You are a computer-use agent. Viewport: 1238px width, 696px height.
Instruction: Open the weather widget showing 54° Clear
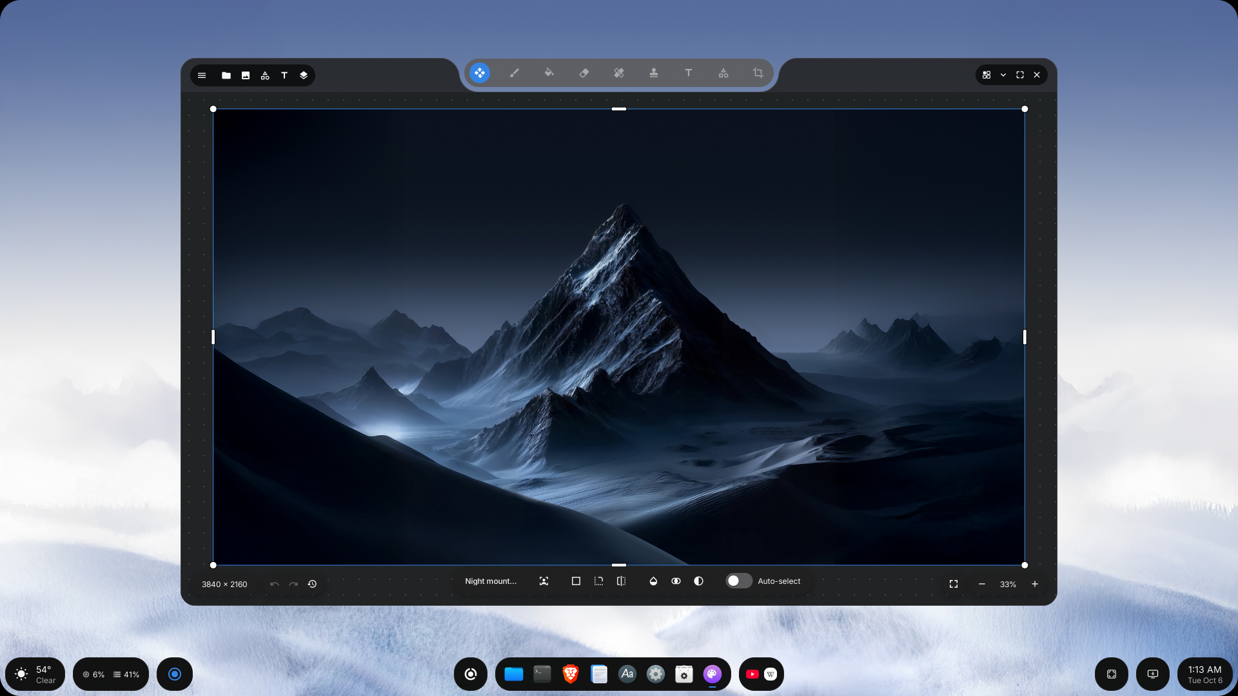coord(35,674)
